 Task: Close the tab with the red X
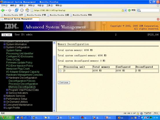[158, 19]
